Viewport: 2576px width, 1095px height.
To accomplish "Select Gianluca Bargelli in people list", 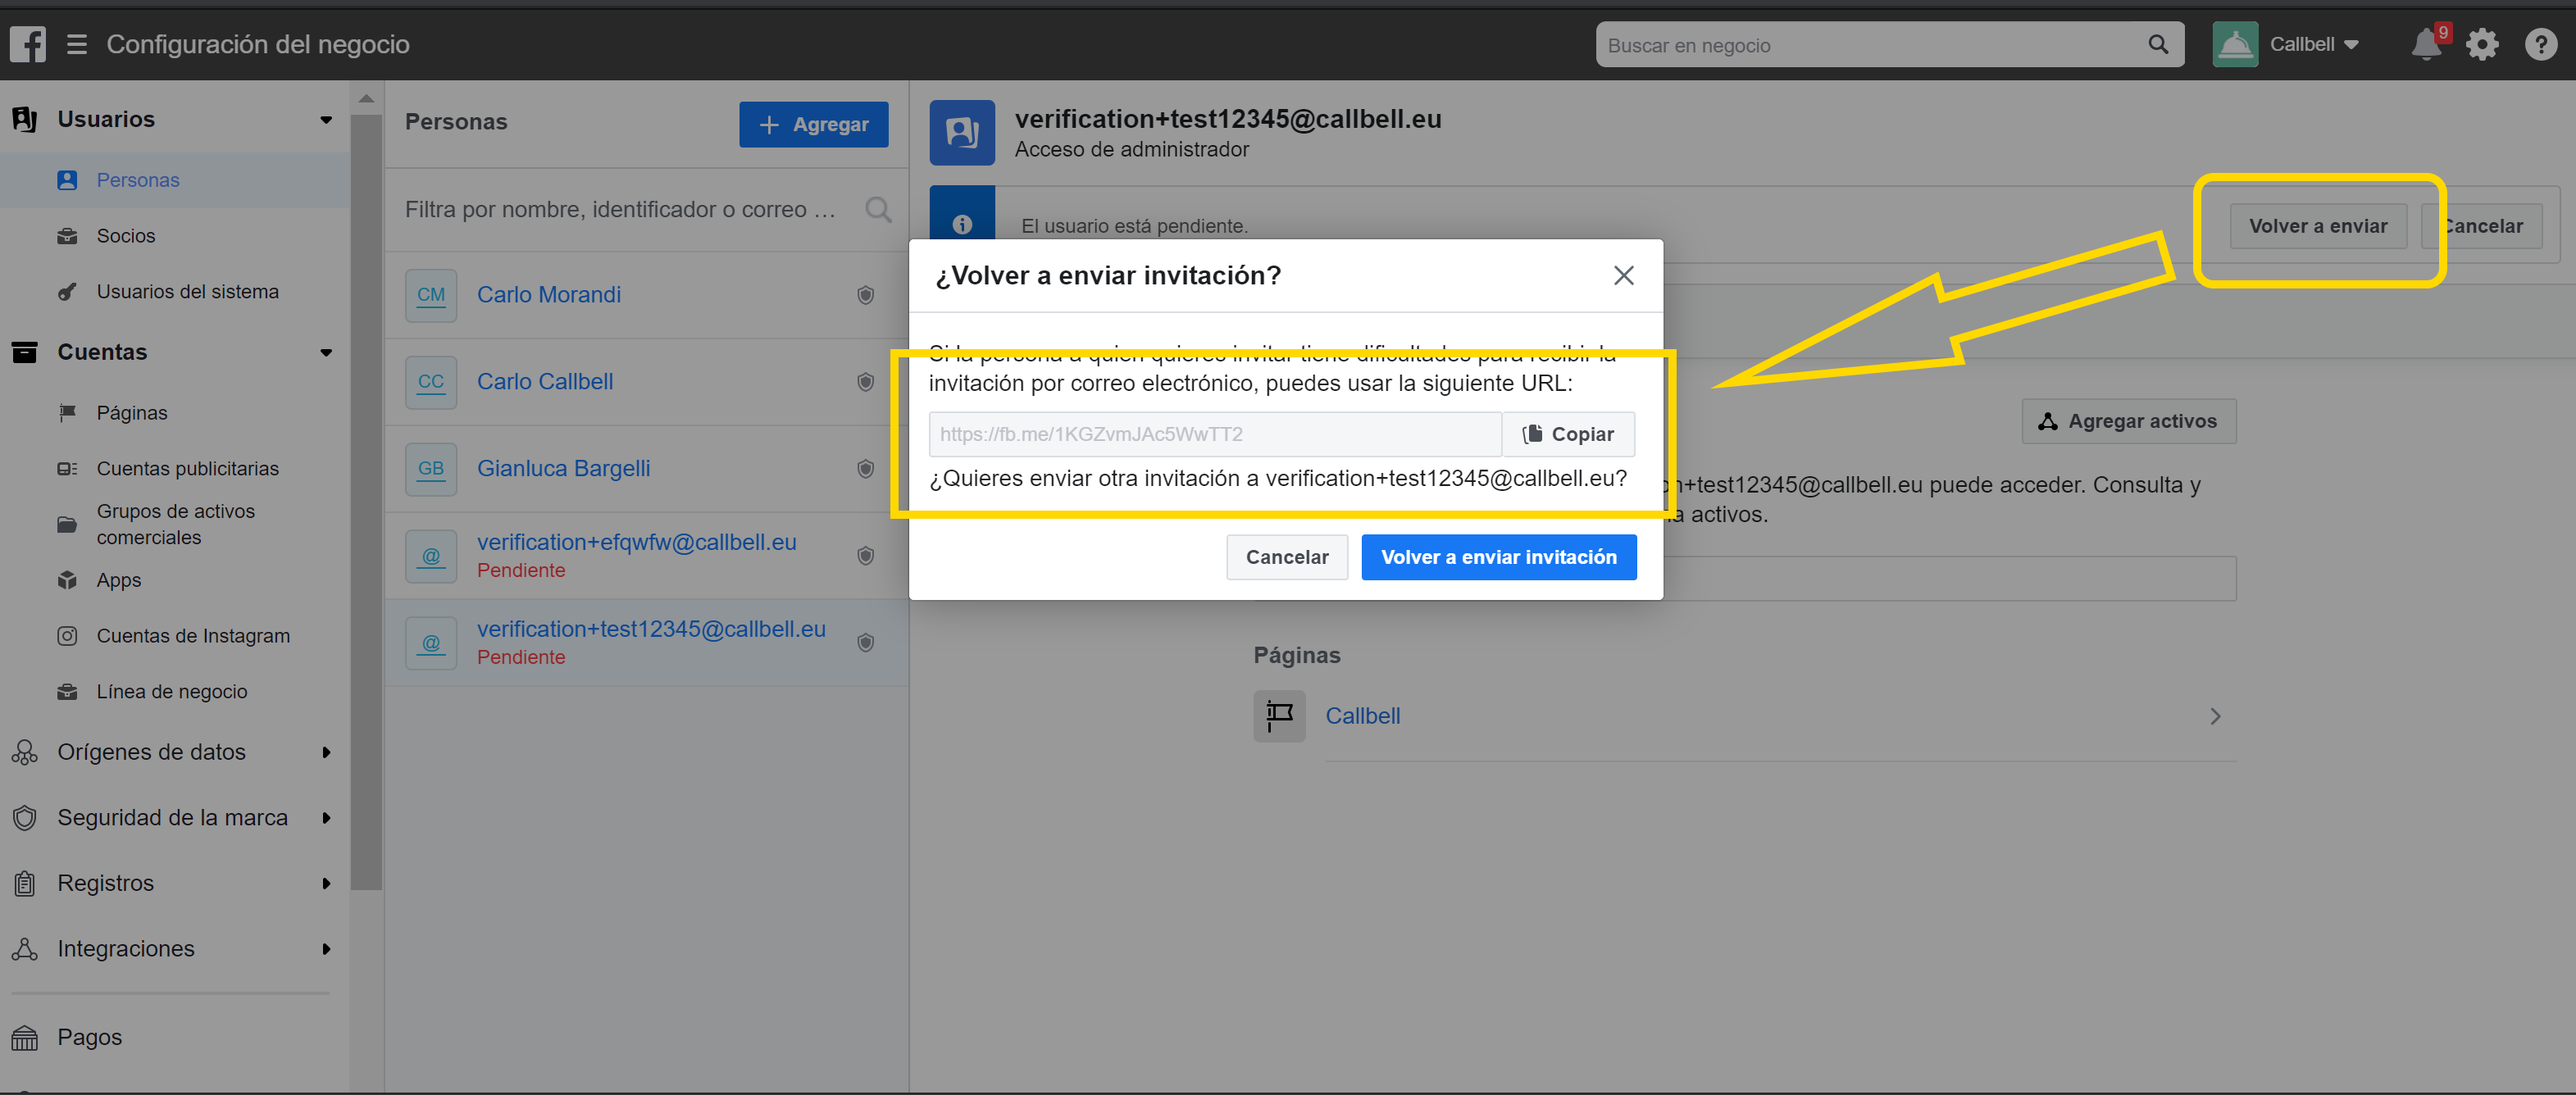I will pos(563,468).
